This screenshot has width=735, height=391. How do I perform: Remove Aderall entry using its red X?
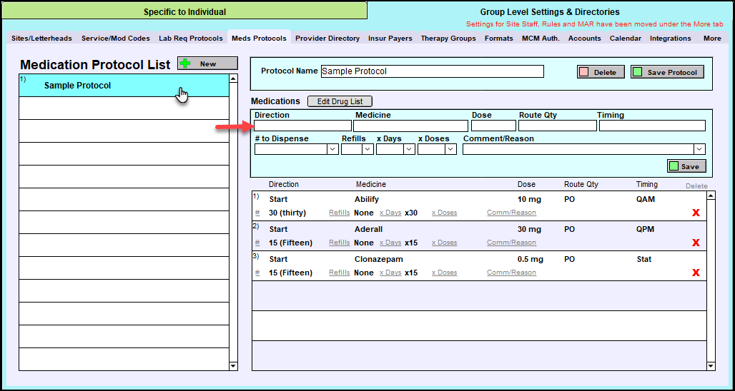pos(696,243)
